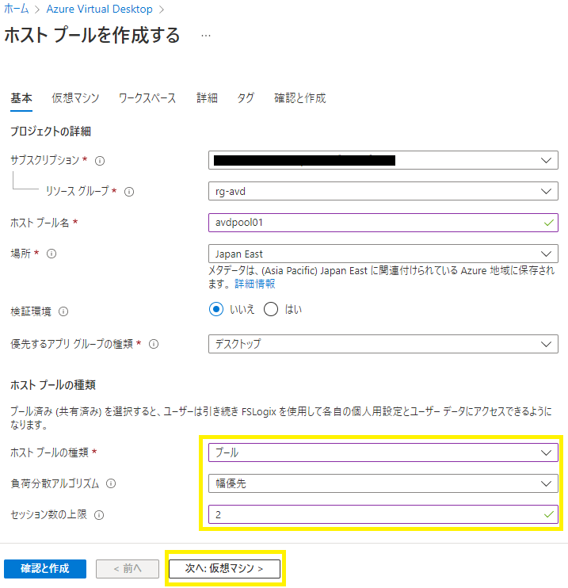Image resolution: width=568 pixels, height=588 pixels.
Task: Switch to the 詳細 tab
Action: [x=207, y=98]
